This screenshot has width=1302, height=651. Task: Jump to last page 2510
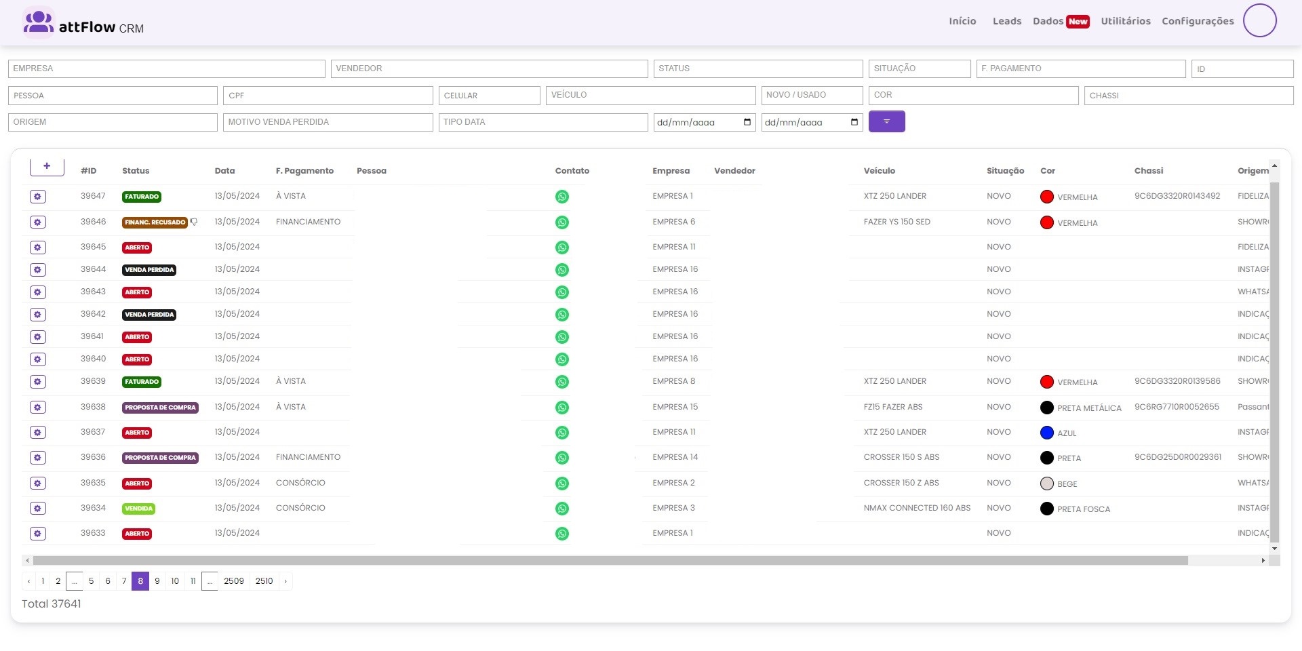click(264, 581)
